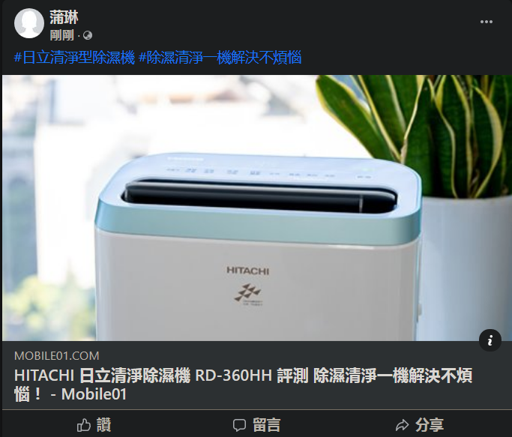The image size is (512, 437).
Task: Click the info icon on link preview
Action: [490, 340]
